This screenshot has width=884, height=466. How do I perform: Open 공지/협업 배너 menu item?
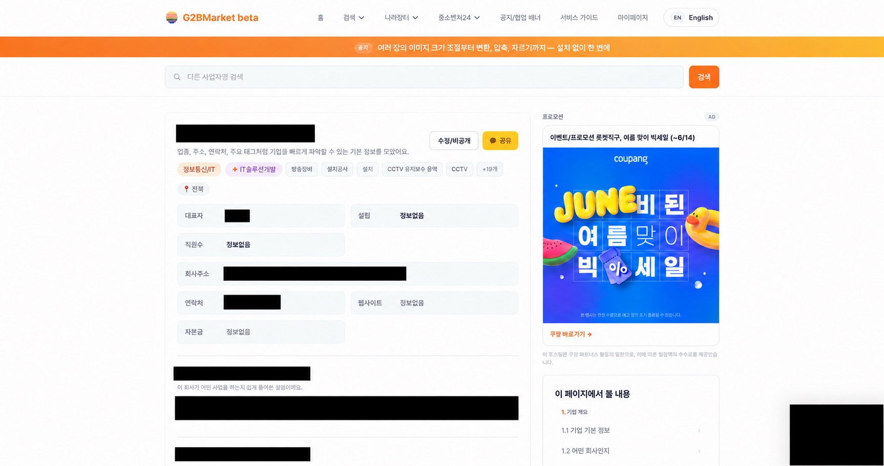tap(520, 17)
